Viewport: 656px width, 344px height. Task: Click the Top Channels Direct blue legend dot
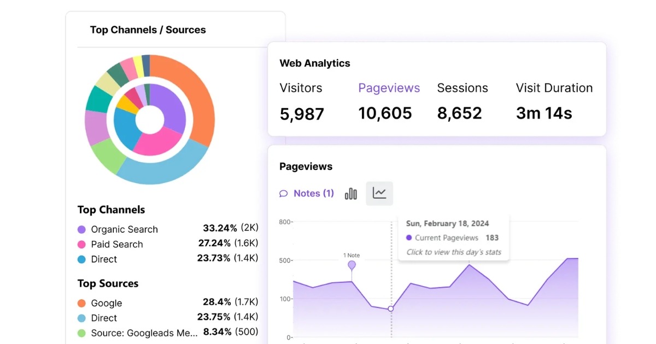coord(81,259)
